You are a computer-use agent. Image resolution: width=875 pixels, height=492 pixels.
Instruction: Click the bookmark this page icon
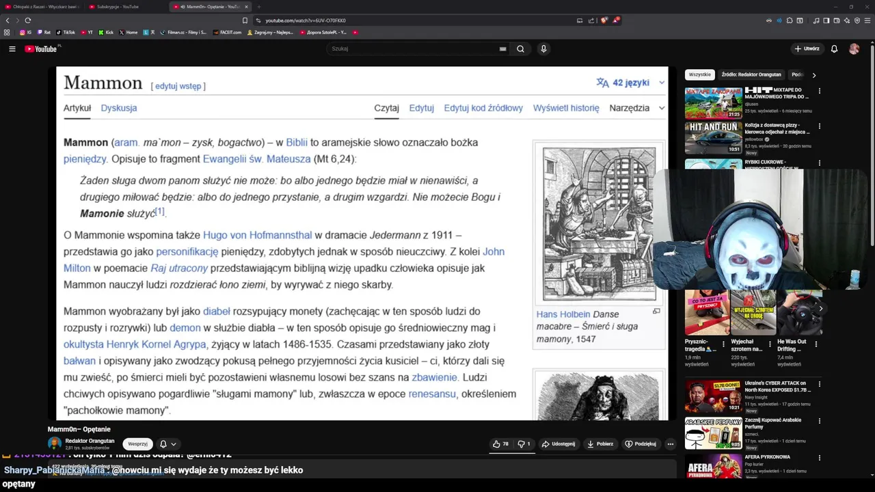[x=245, y=20]
